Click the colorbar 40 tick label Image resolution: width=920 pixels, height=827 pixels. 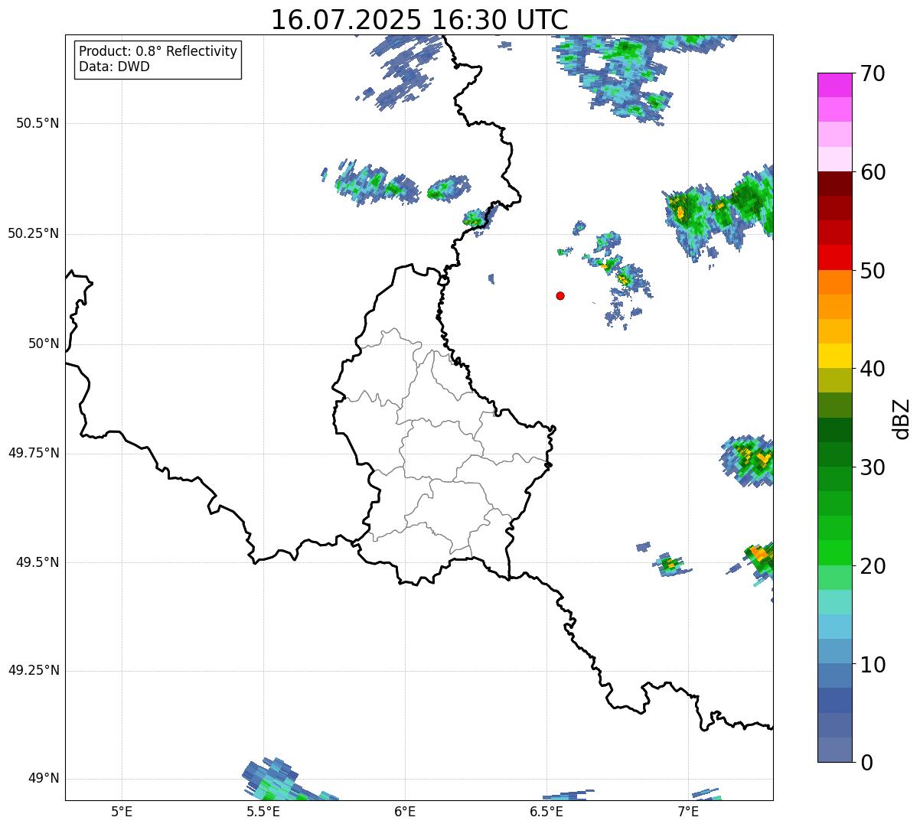pos(873,369)
